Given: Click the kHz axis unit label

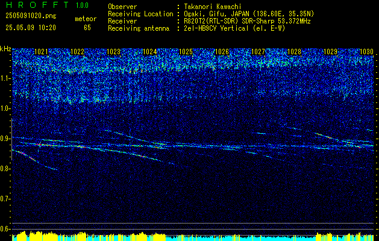Looking at the screenshot, I should 5,49.
